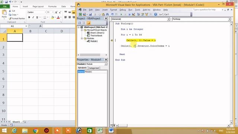238x134 pixels.
Task: Open Microsoft Word from the taskbar
Action: [x=111, y=130]
